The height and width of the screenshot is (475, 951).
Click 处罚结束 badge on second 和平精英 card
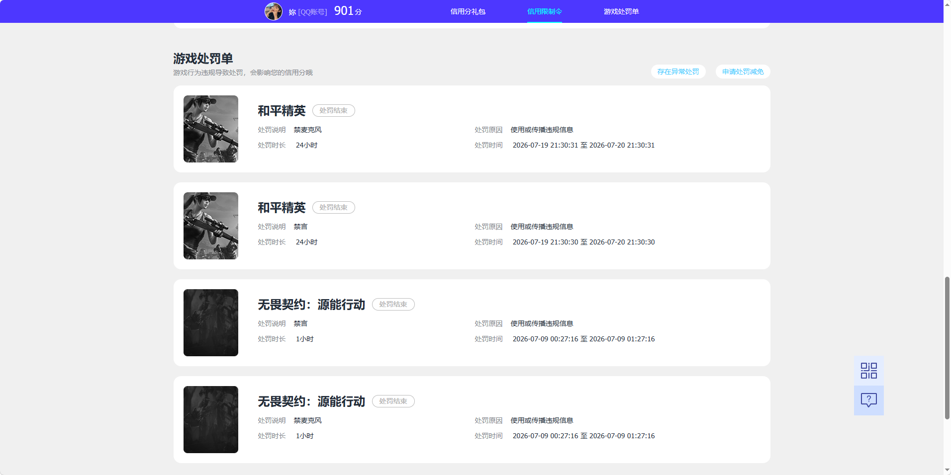pyautogui.click(x=333, y=208)
